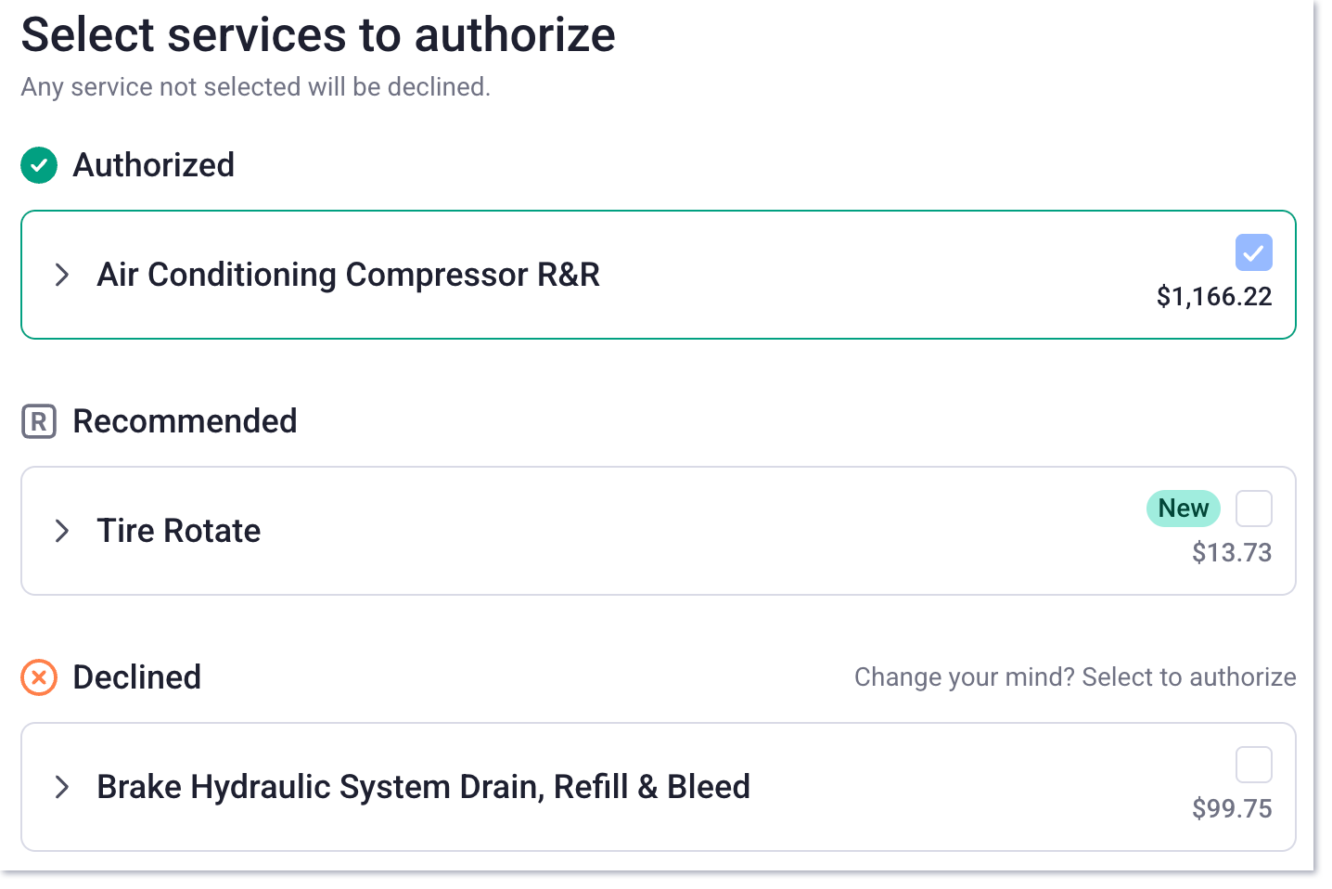Click 'Change your mind? Select to authorize'
Viewport: 1332px width, 889px height.
[1074, 677]
